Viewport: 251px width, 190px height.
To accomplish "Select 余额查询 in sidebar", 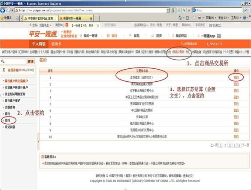I will pyautogui.click(x=10, y=107).
